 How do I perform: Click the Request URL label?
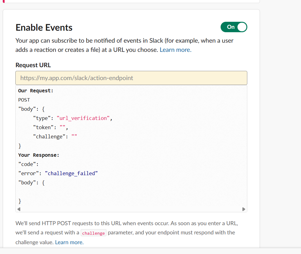pos(33,65)
